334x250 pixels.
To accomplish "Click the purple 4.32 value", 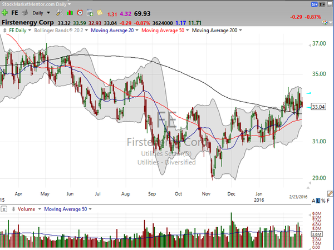I will pyautogui.click(x=125, y=14).
